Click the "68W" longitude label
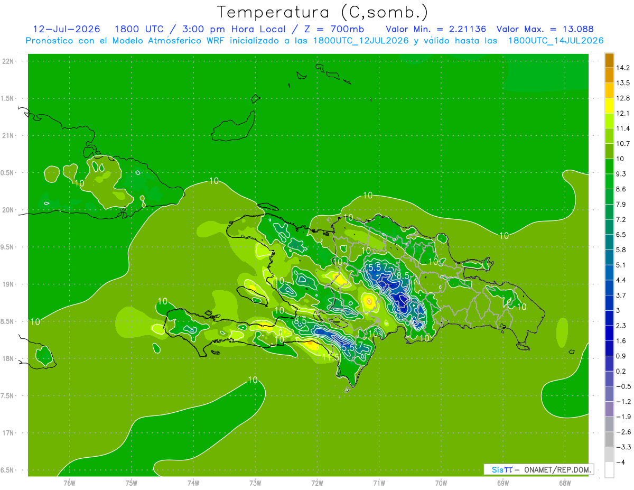This screenshot has width=634, height=490. (x=565, y=483)
